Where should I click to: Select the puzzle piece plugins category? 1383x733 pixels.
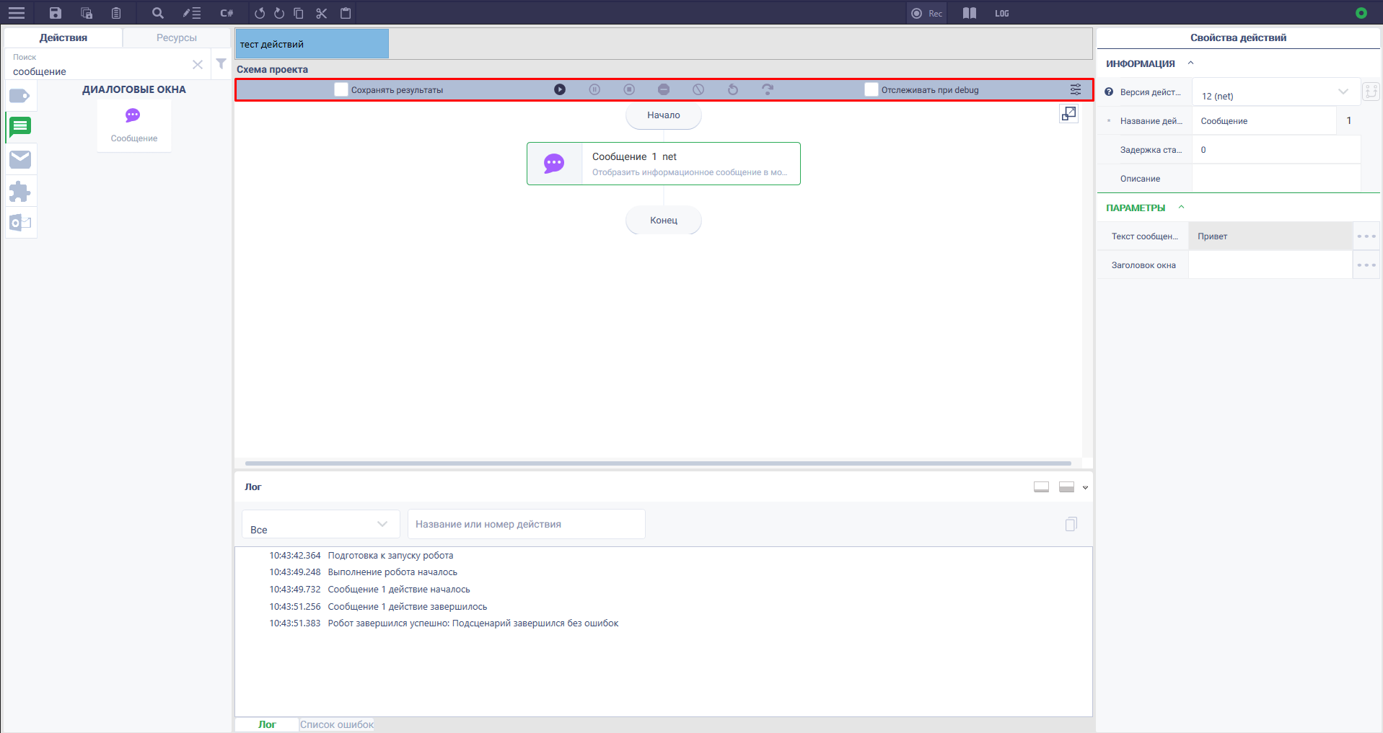[x=20, y=192]
